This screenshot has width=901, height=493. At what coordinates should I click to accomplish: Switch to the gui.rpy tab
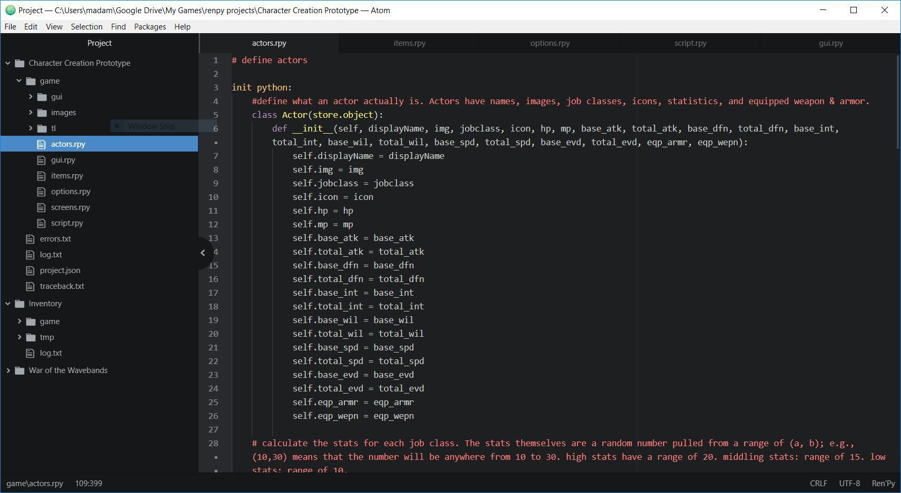coord(830,43)
